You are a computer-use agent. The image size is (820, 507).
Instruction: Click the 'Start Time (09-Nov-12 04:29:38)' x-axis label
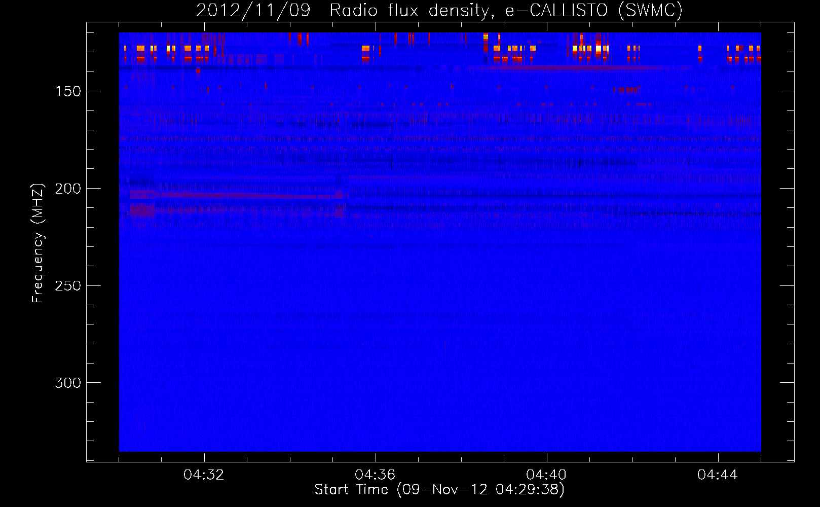pos(439,490)
